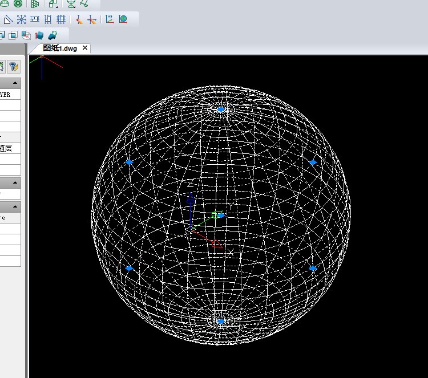
Task: Switch to the 图纸1.dwg drawing tab
Action: [60, 48]
